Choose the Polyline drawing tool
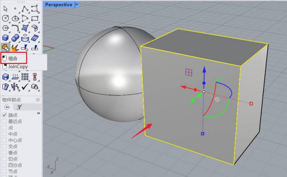 (26, 8)
